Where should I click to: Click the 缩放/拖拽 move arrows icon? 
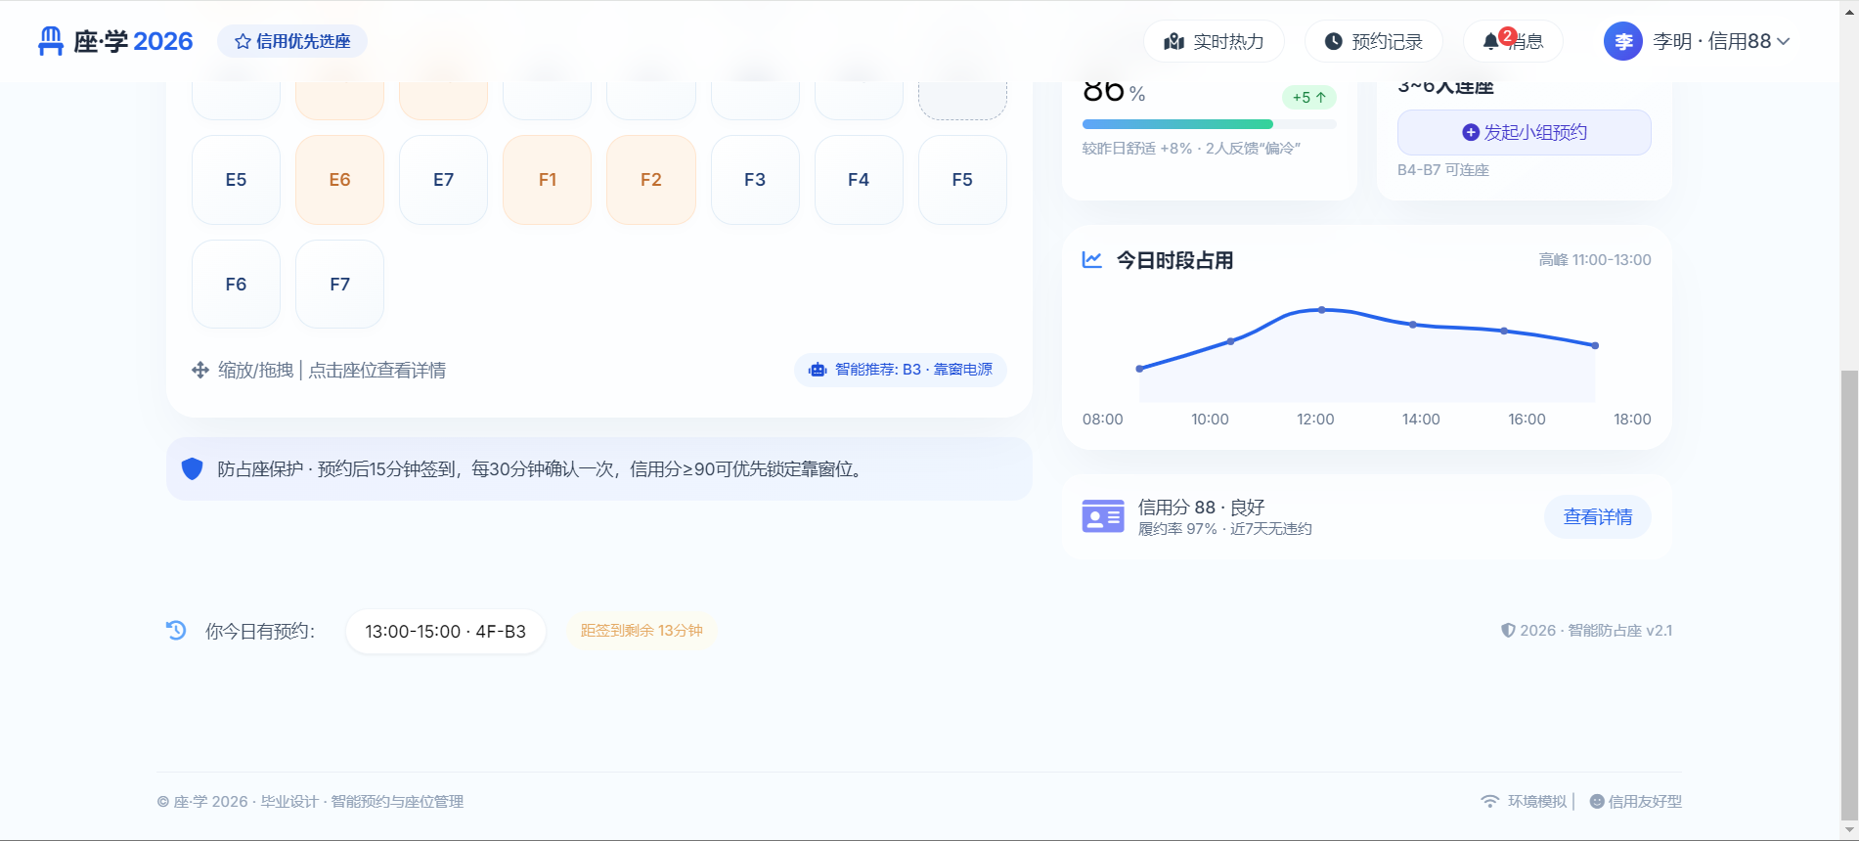(x=200, y=370)
